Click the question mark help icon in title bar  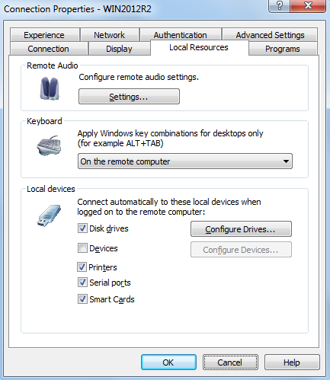(279, 5)
